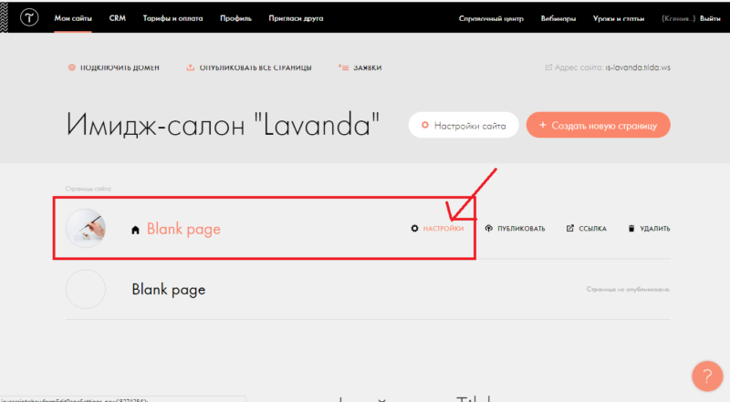Image resolution: width=730 pixels, height=402 pixels.
Task: Open Пригласи друга in top bar
Action: [296, 18]
